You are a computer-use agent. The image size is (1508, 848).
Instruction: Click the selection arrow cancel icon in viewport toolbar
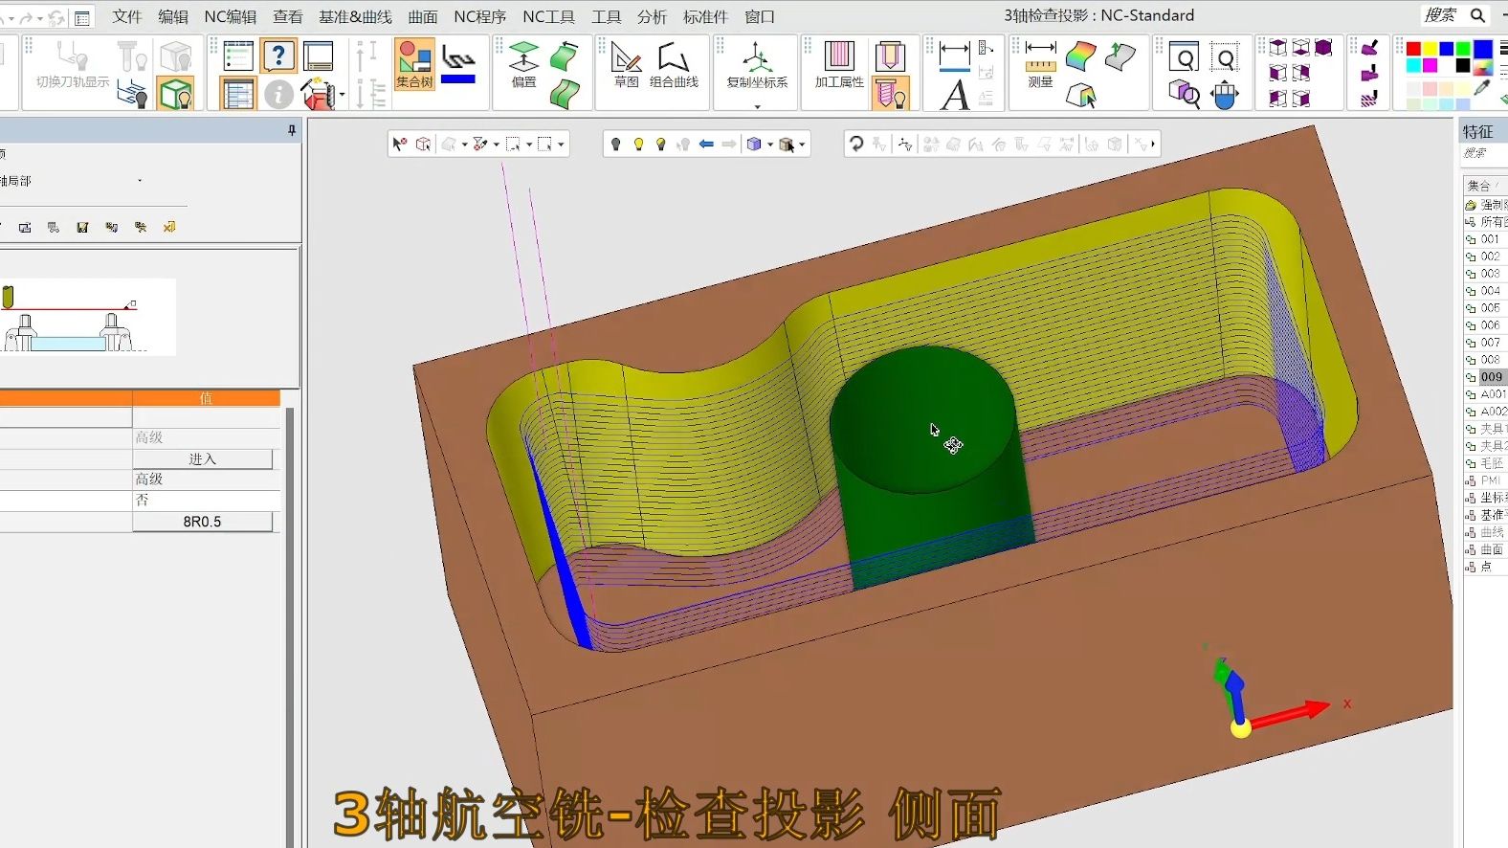(x=400, y=144)
